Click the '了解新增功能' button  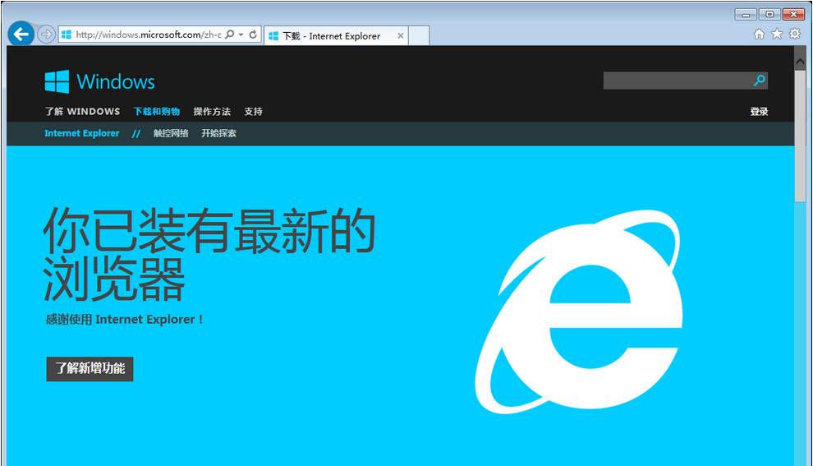point(90,368)
